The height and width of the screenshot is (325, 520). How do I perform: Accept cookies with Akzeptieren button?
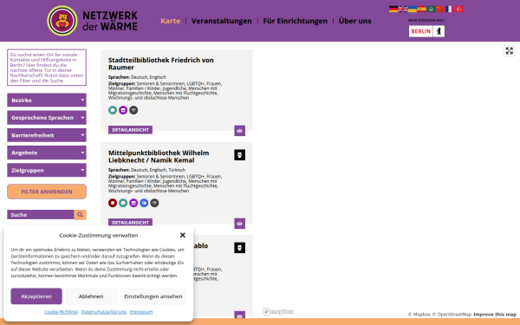36,296
